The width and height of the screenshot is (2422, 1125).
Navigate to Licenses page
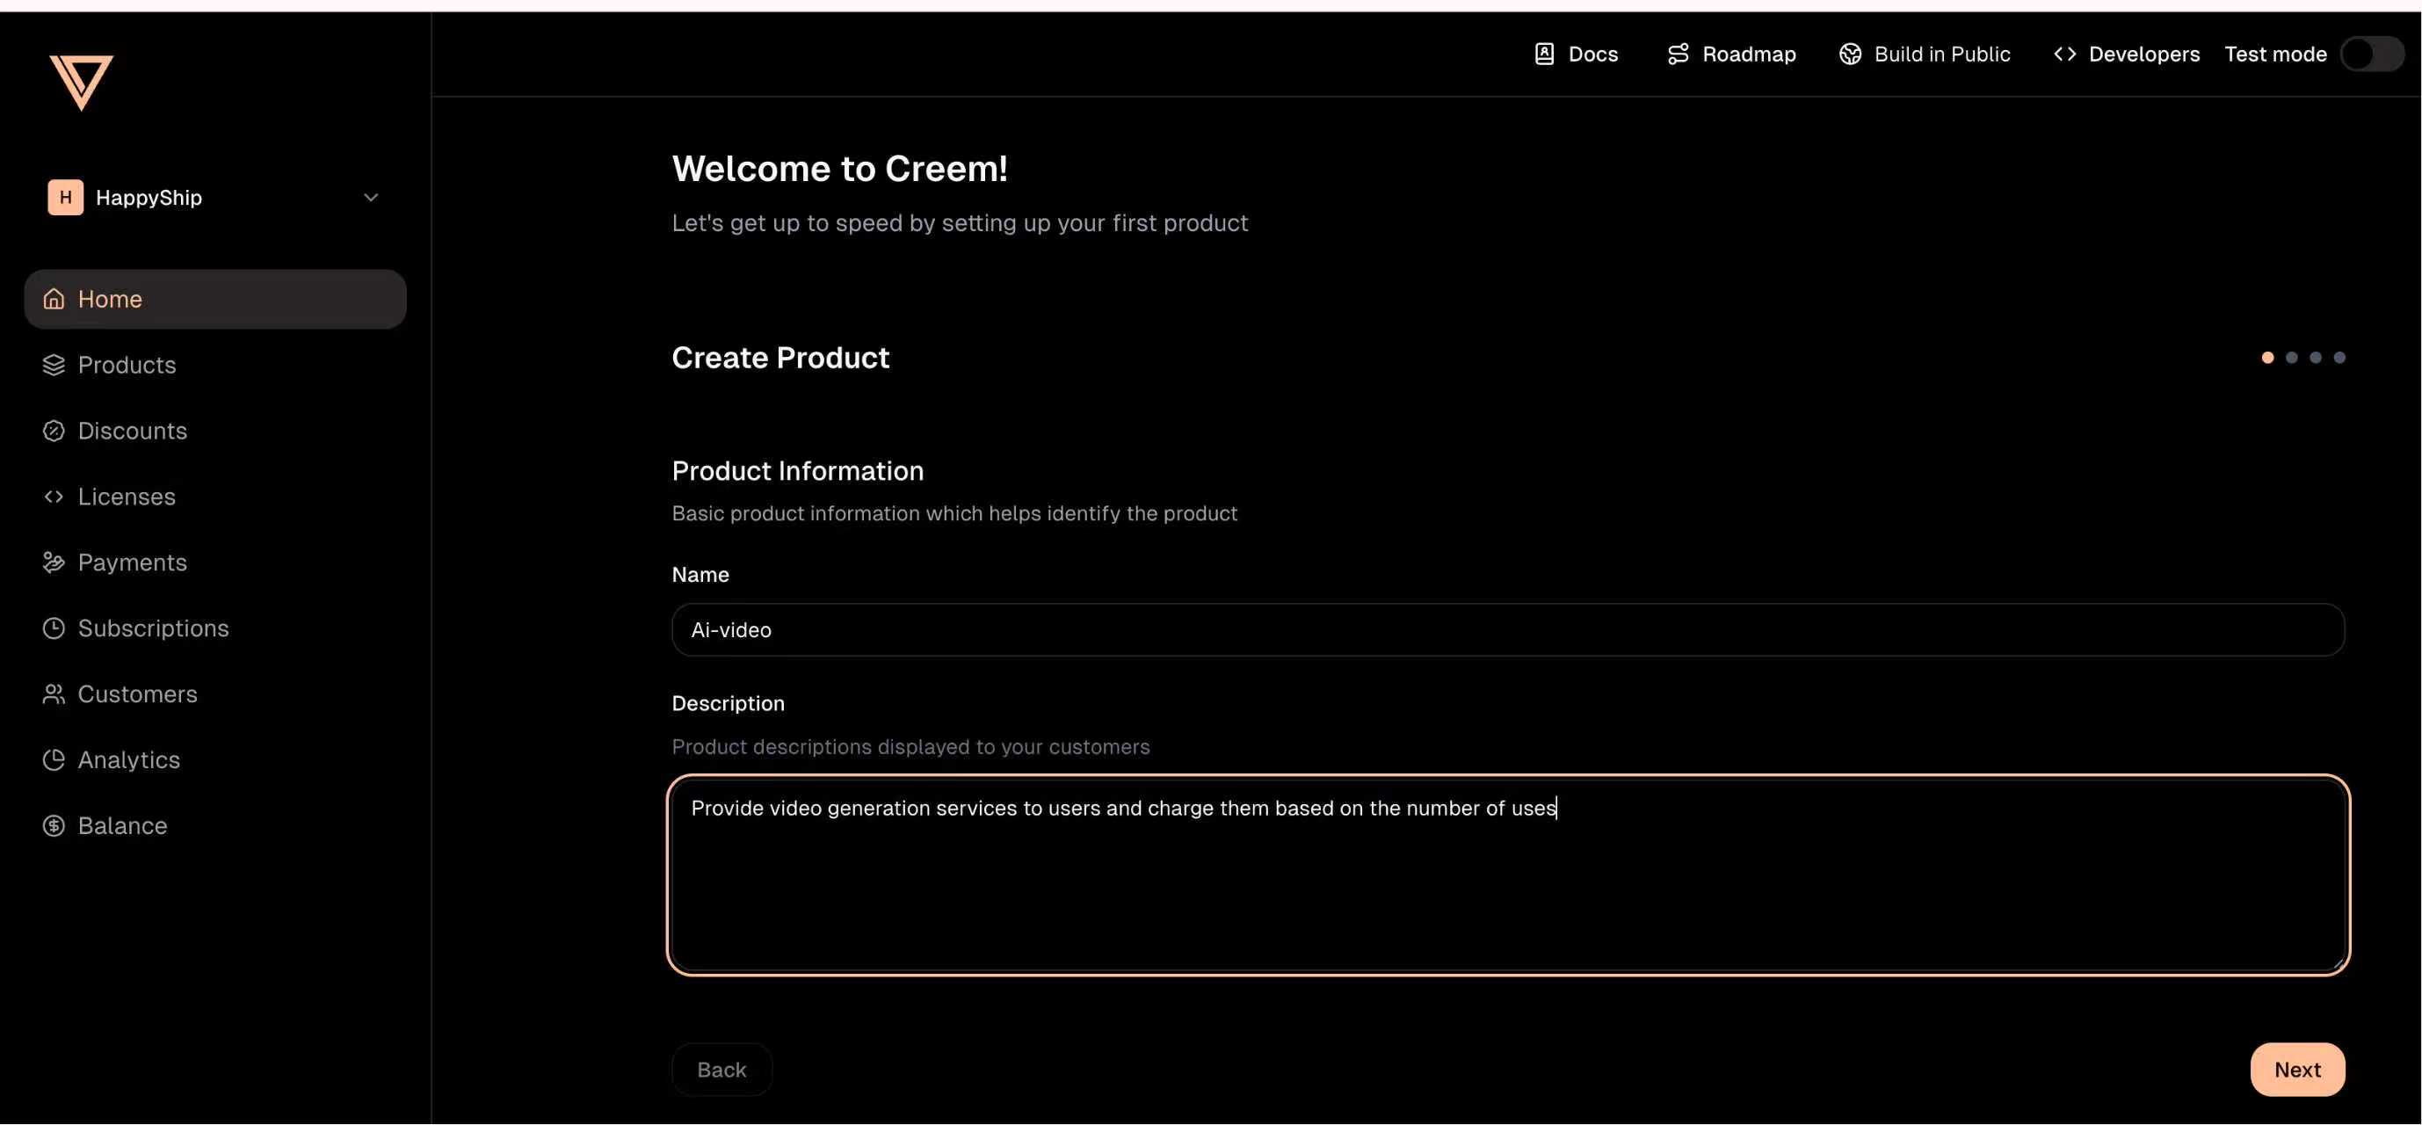pyautogui.click(x=215, y=497)
